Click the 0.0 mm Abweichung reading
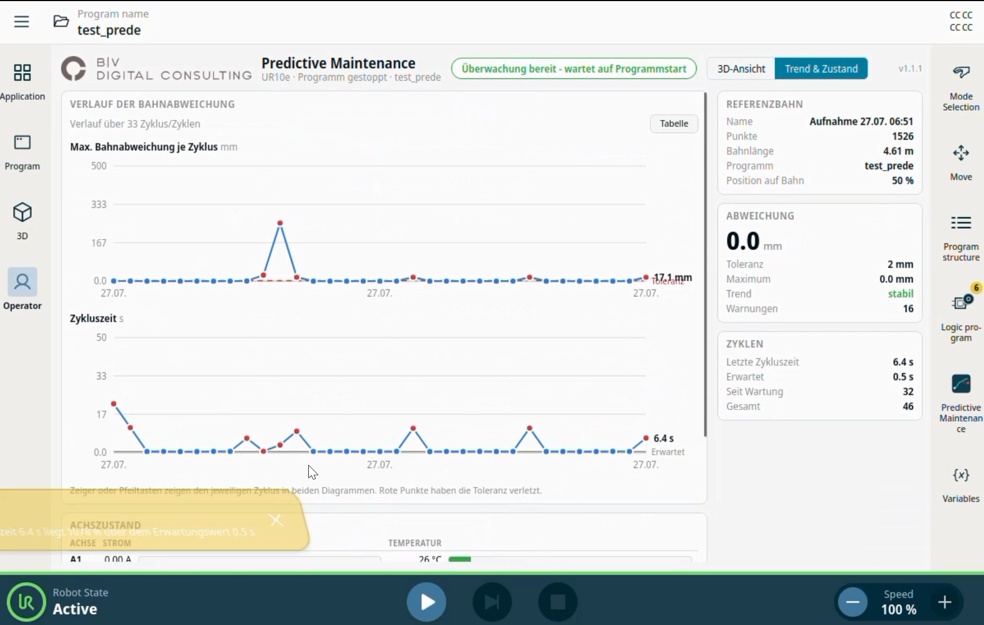Screen dimensions: 984x625 754,241
